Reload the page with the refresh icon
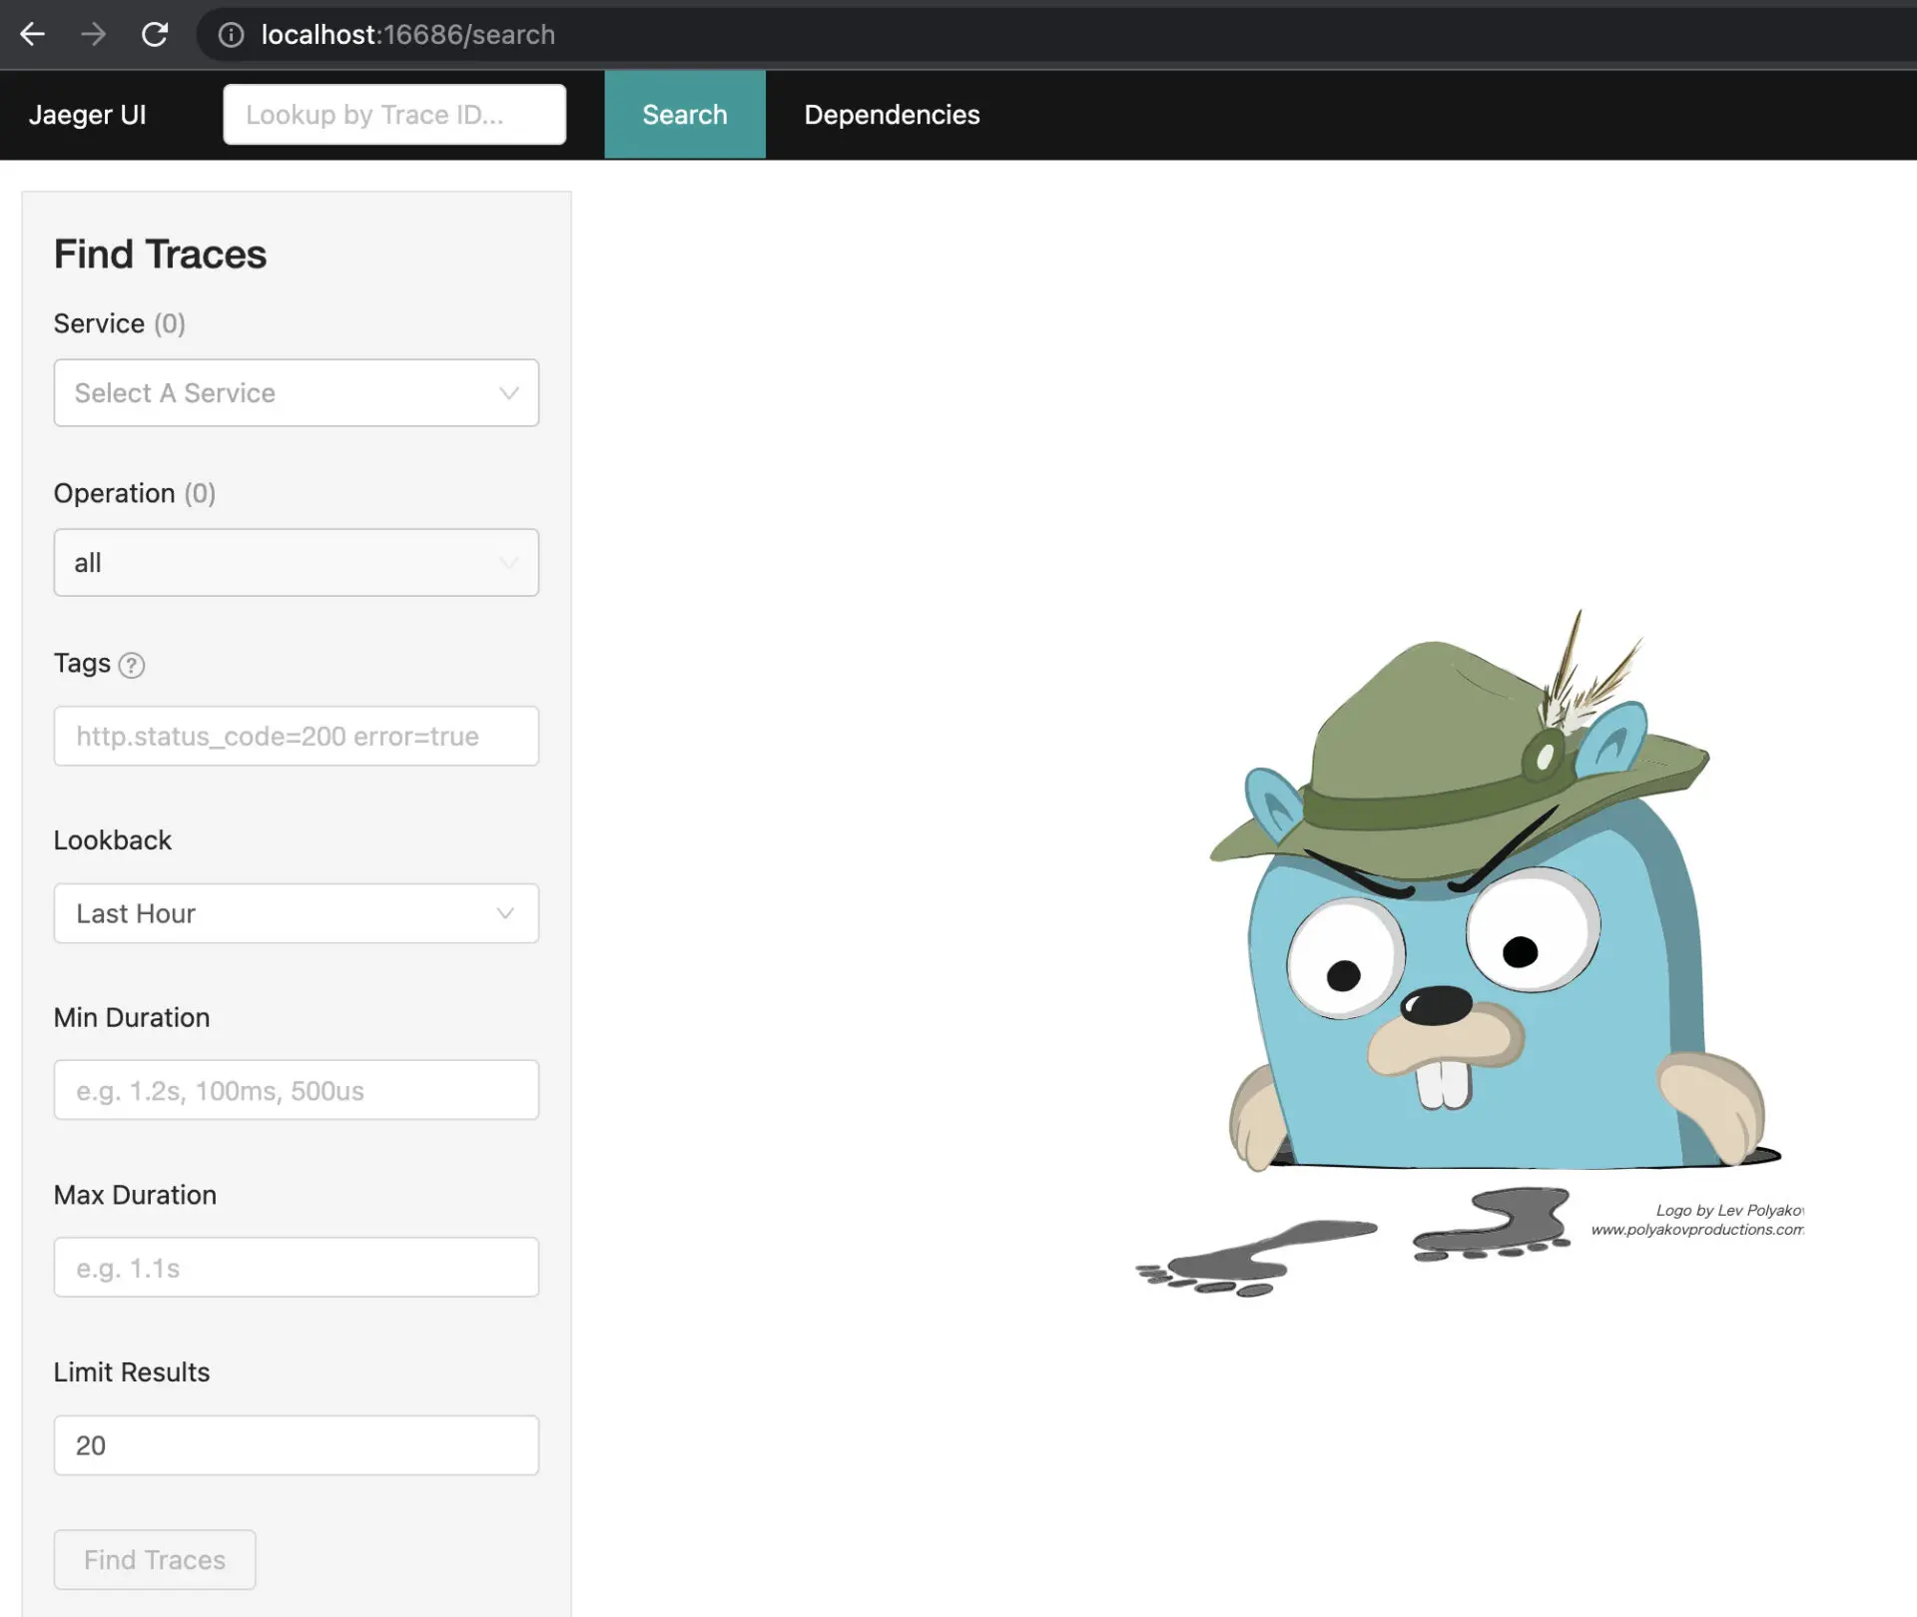1917x1617 pixels. tap(155, 34)
